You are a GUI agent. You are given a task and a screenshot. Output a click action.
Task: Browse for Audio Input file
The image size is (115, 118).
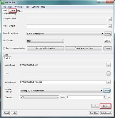tap(109, 65)
